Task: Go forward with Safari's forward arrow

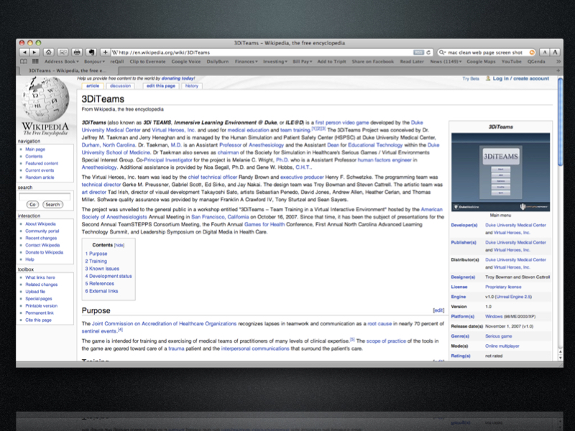Action: coord(34,52)
